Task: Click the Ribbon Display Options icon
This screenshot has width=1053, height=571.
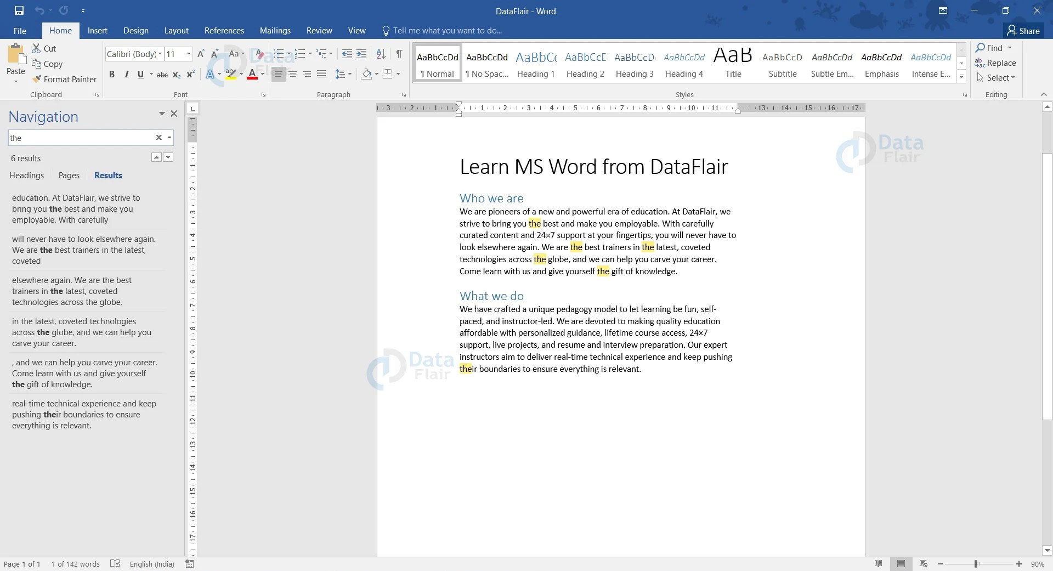Action: click(x=943, y=10)
